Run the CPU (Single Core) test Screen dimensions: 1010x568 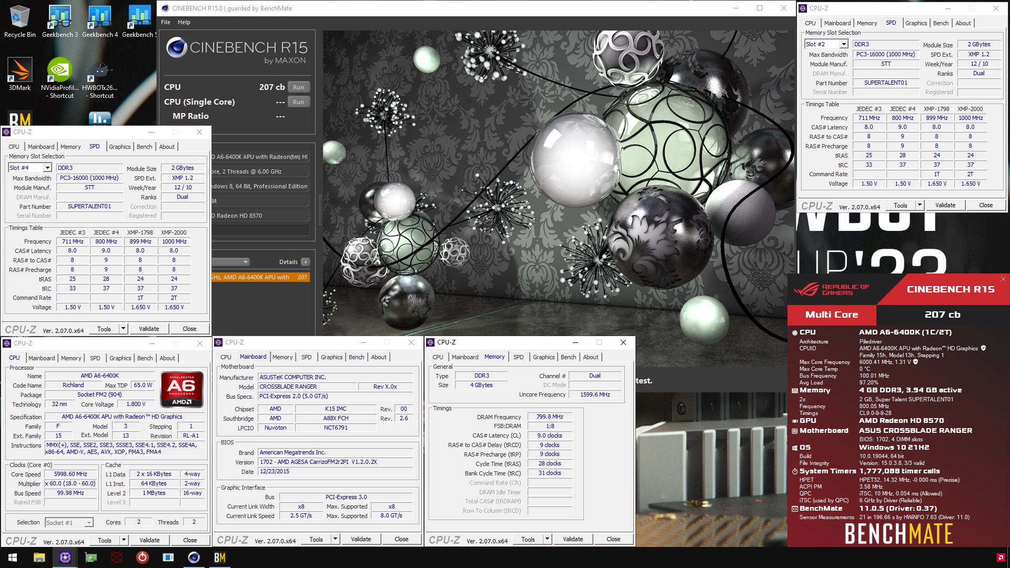298,102
